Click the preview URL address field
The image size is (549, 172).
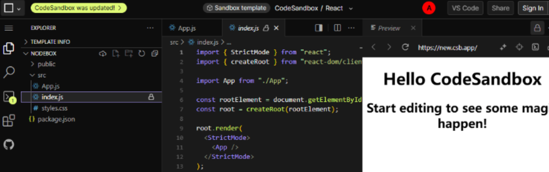(x=448, y=47)
